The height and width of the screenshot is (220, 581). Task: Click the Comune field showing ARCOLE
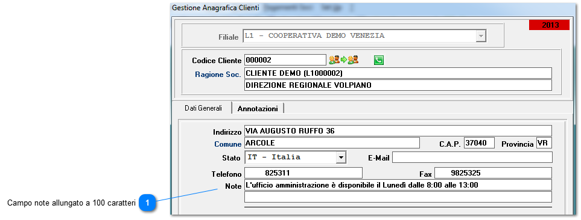tap(332, 143)
